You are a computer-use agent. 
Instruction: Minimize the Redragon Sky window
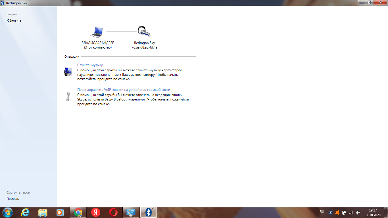click(362, 2)
